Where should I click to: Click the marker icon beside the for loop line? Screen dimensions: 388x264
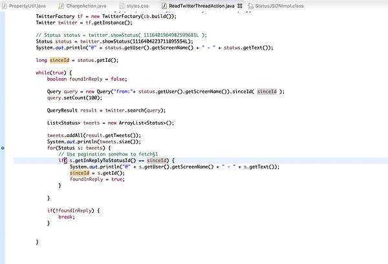pos(3,148)
